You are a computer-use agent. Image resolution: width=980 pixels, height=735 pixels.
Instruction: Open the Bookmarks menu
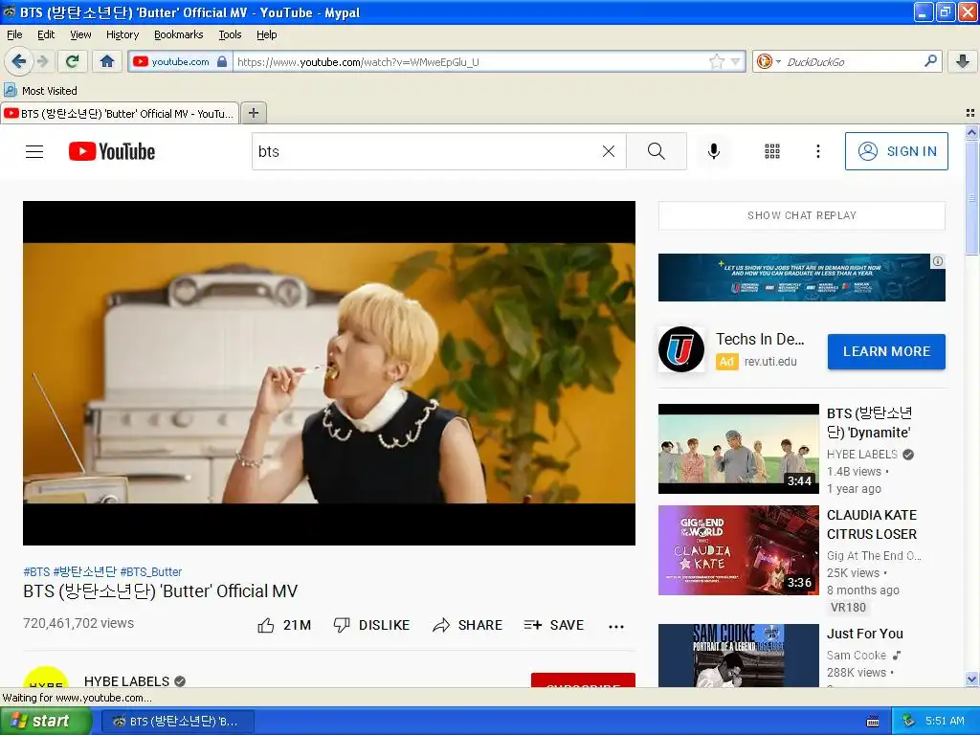pyautogui.click(x=178, y=35)
